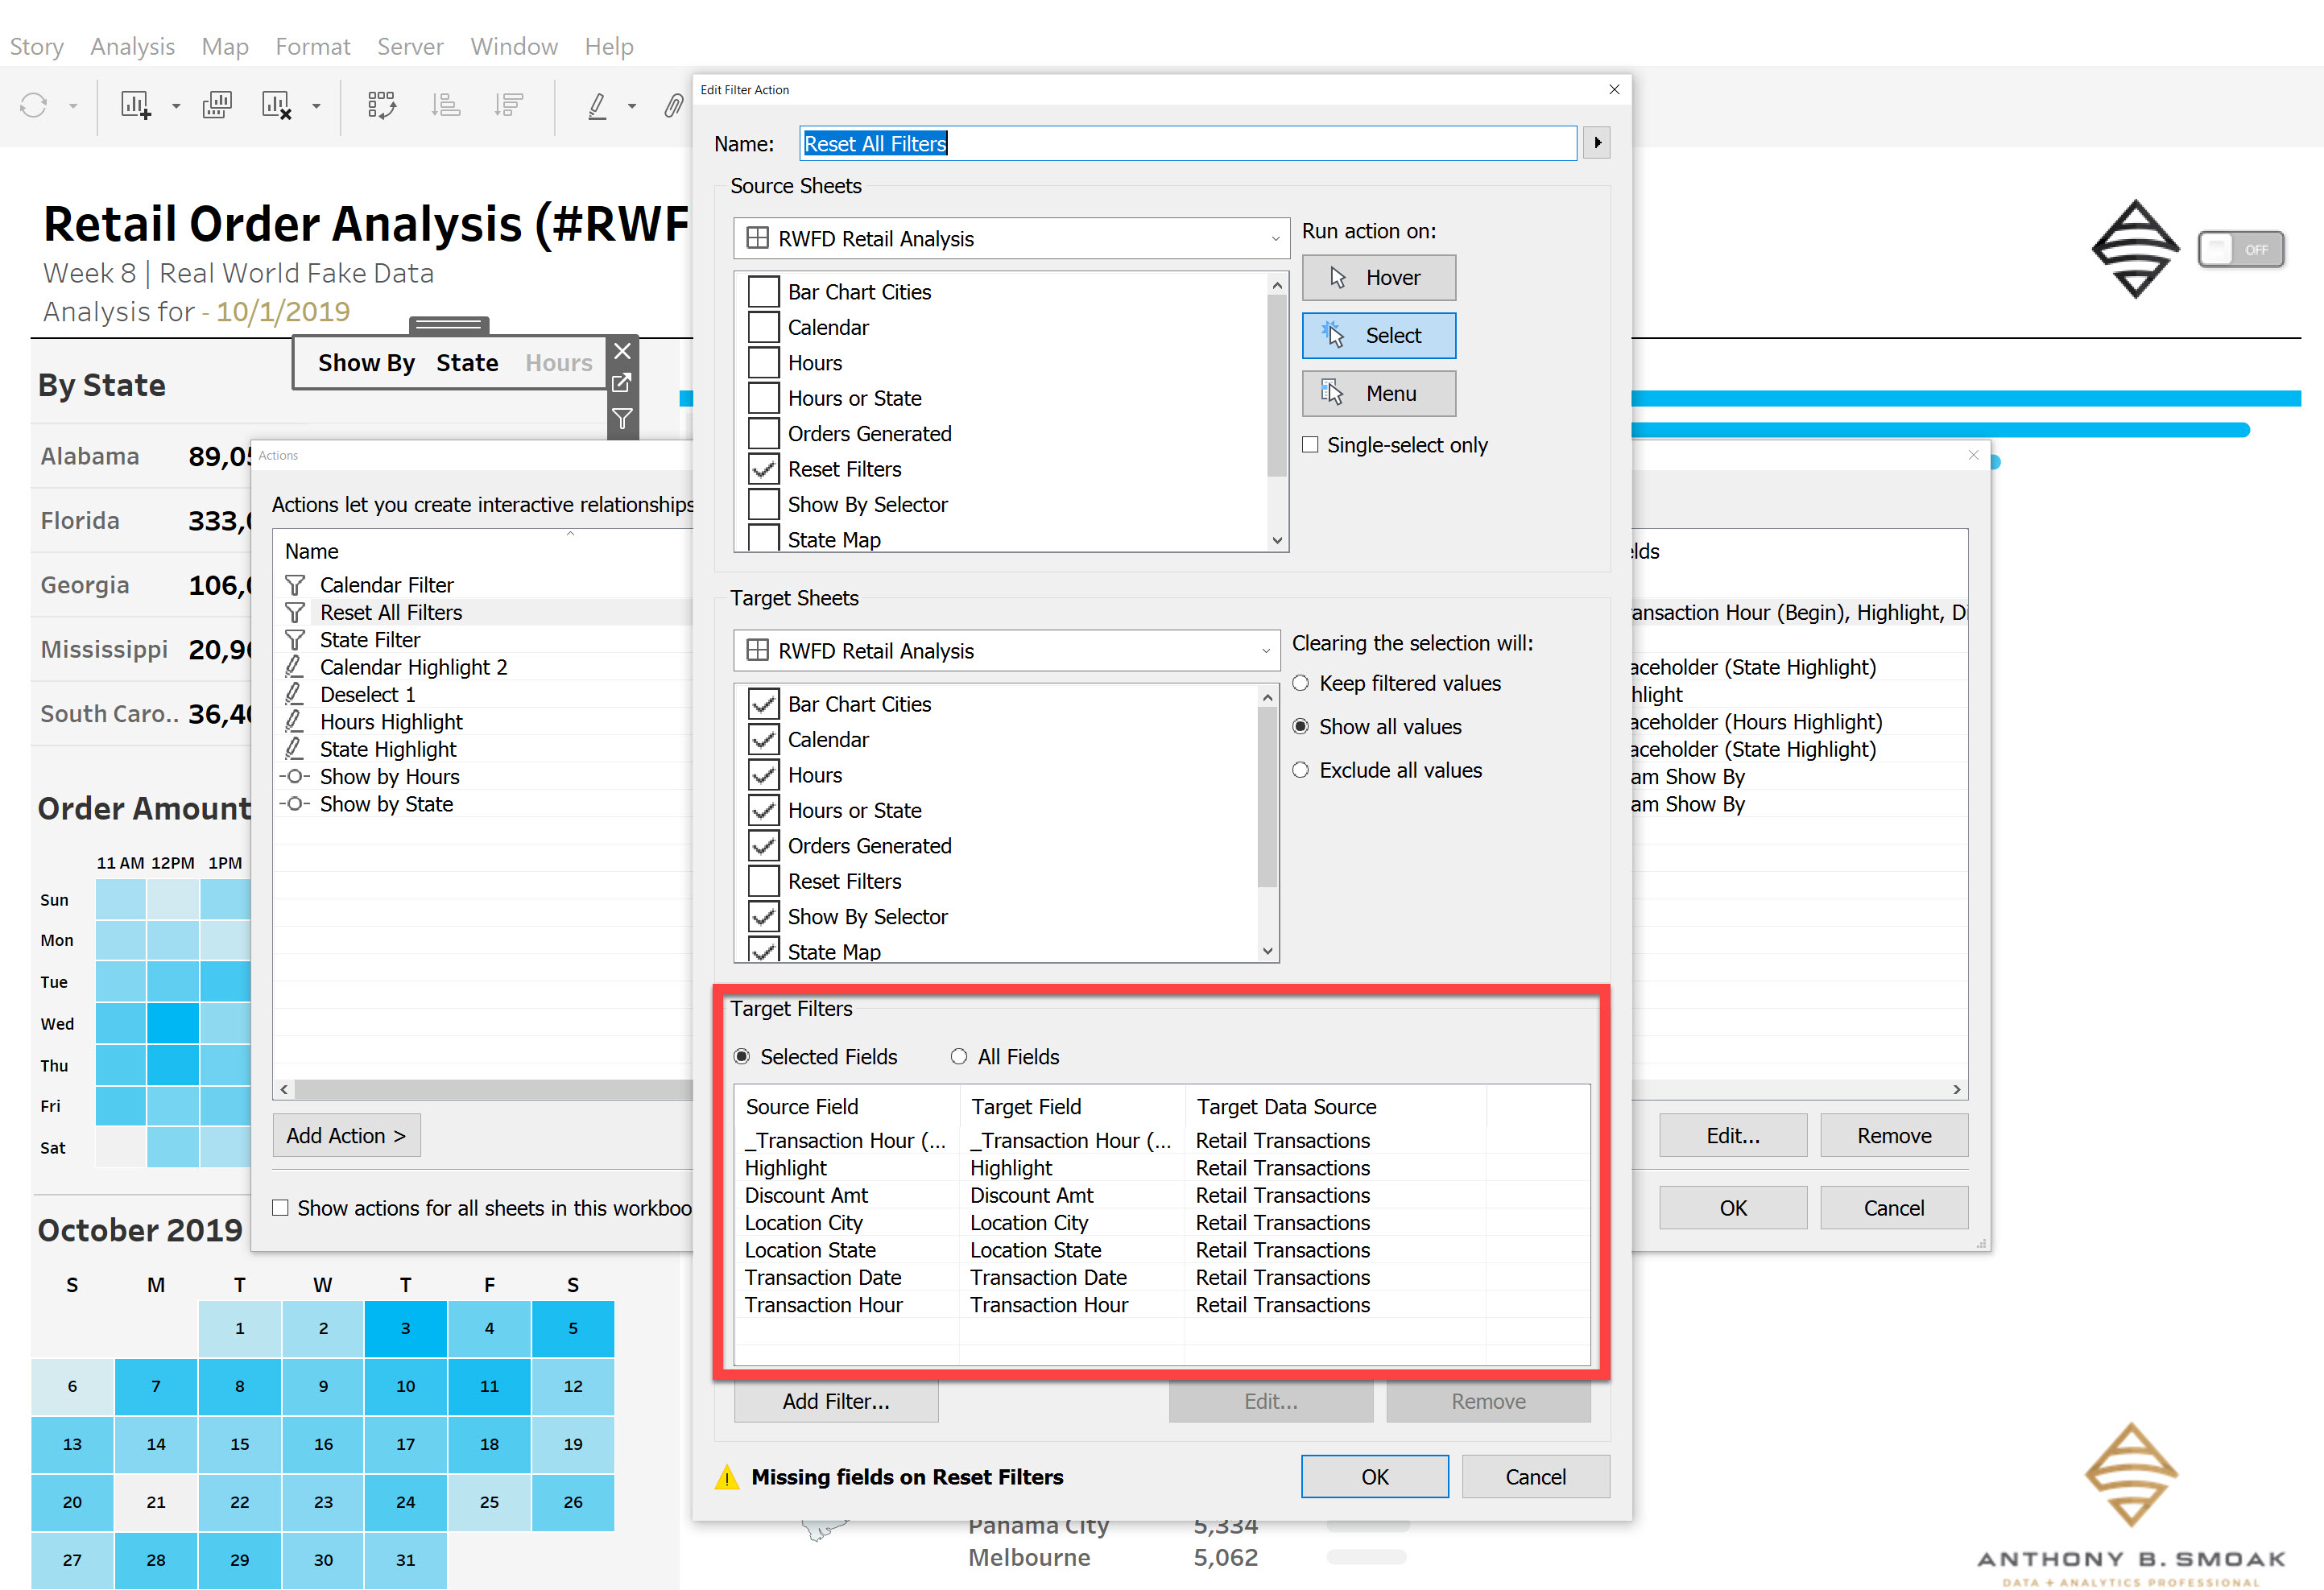The image size is (2324, 1590).
Task: Click the Clear Sheet toolbar icon
Action: click(277, 105)
